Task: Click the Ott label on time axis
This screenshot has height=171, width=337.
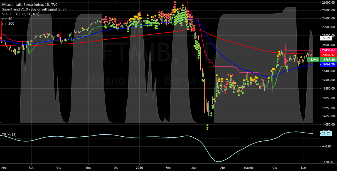Action: pyautogui.click(x=58, y=168)
